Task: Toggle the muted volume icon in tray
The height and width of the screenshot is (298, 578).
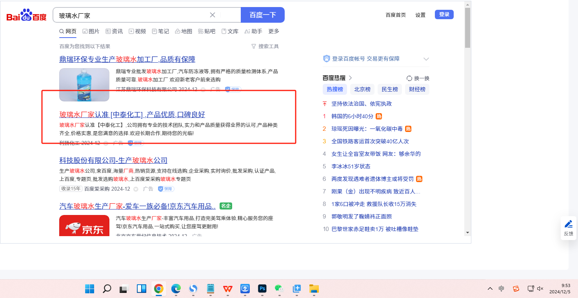Action: click(540, 289)
